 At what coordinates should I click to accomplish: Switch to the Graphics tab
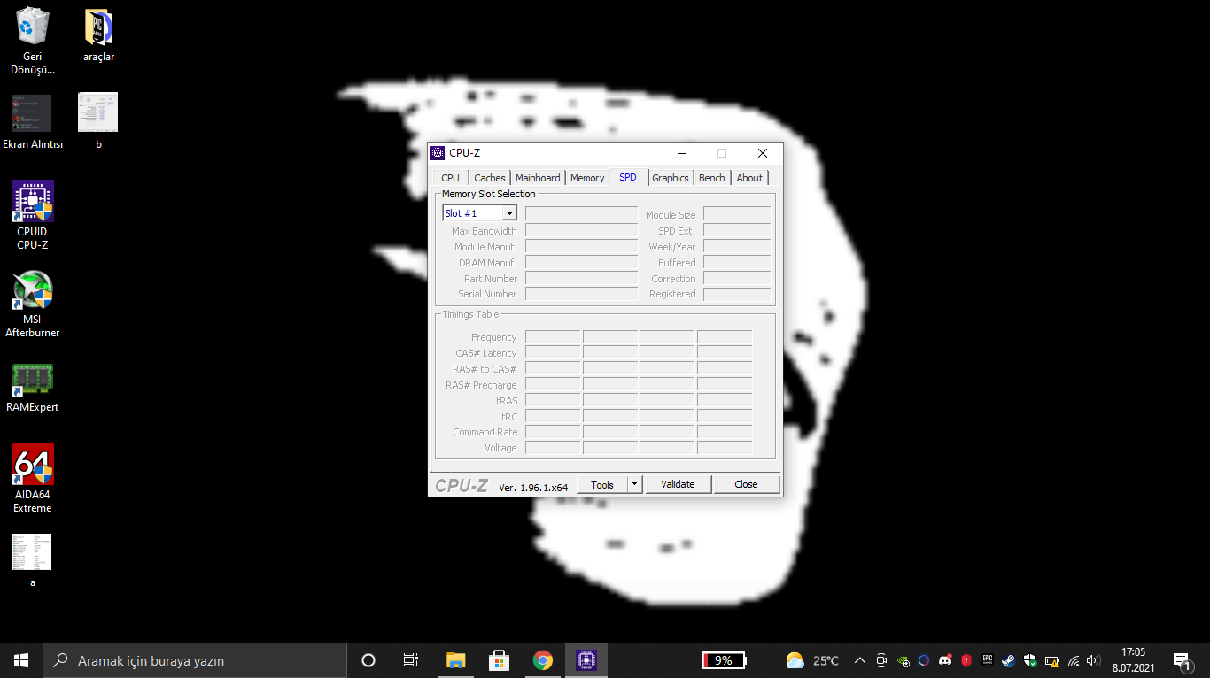pyautogui.click(x=671, y=177)
